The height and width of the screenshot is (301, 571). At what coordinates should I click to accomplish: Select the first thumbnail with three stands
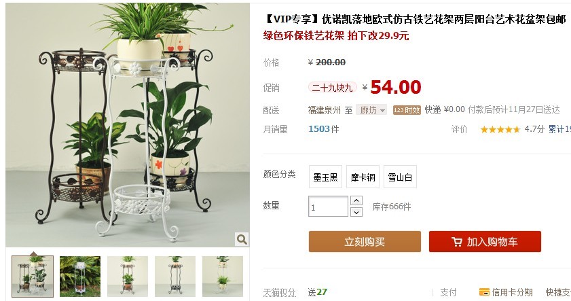pos(33,277)
